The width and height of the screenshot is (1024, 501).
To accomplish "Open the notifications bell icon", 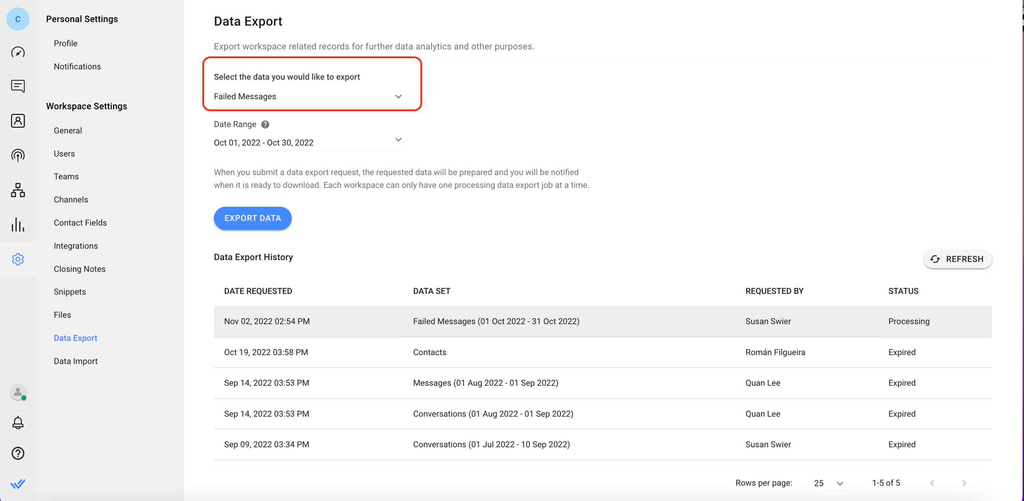I will pyautogui.click(x=18, y=422).
